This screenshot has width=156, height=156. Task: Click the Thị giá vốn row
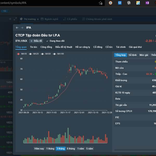click(135, 105)
